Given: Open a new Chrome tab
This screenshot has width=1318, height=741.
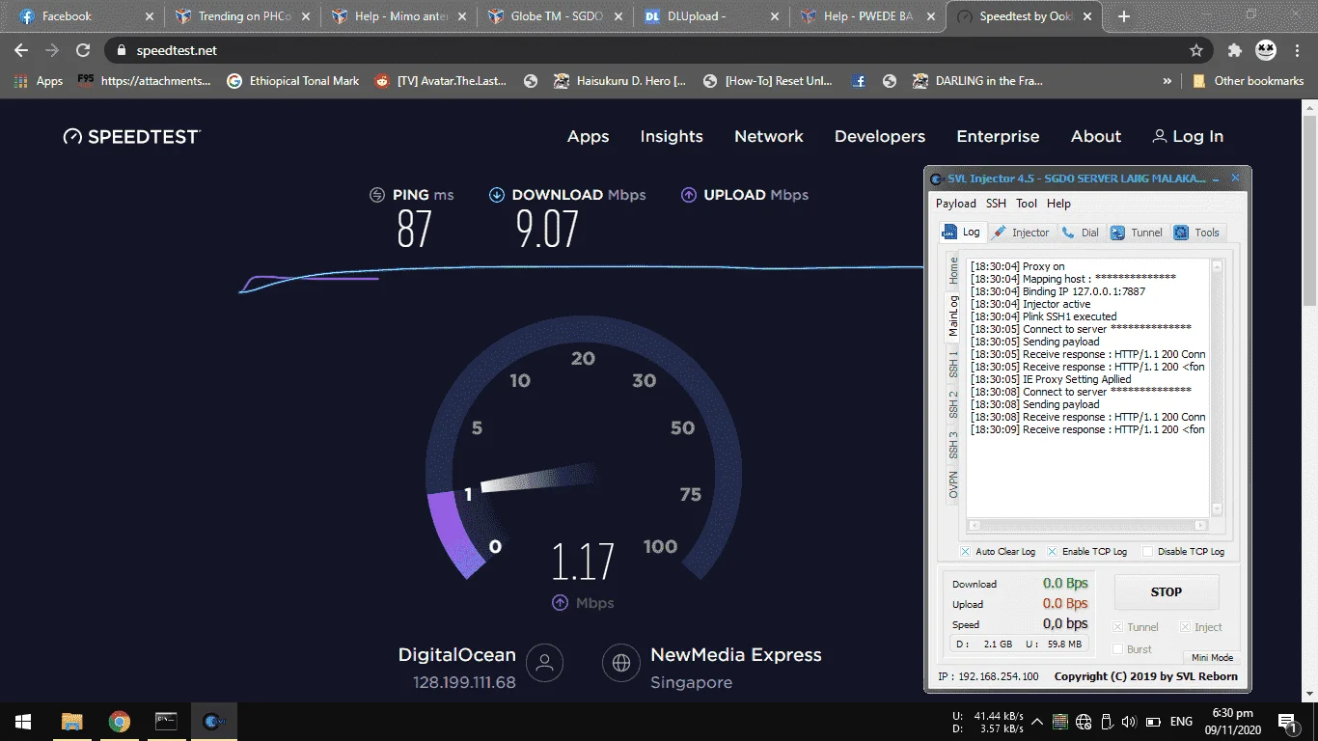Looking at the screenshot, I should point(1124,16).
